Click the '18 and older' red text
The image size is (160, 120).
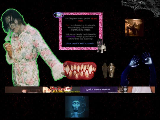coord(87,20)
